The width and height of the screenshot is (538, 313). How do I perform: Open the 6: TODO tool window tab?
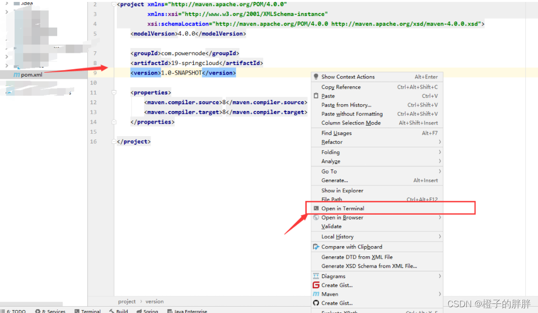click(x=13, y=311)
